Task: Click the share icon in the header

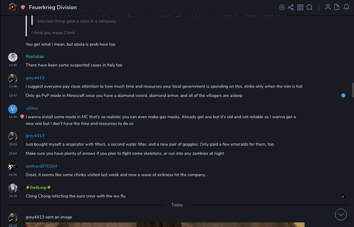Action: pyautogui.click(x=291, y=7)
